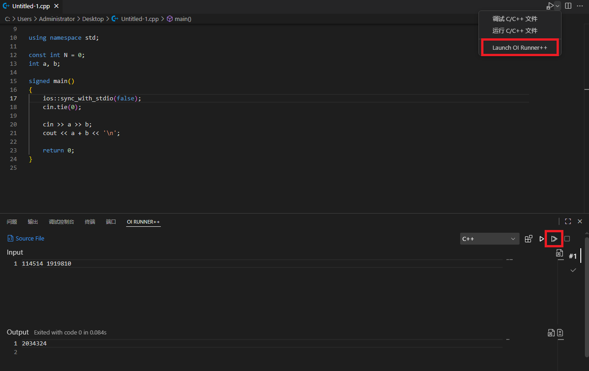The image size is (589, 371).
Task: Click the debug run icon in title bar
Action: [x=550, y=6]
